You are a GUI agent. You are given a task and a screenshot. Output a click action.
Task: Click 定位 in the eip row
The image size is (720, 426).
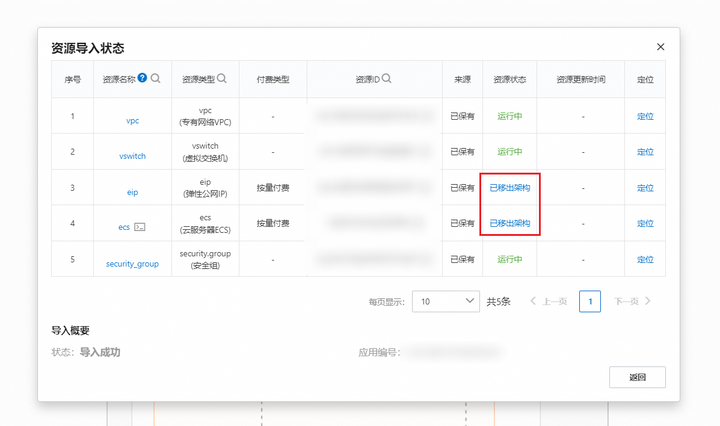(645, 188)
